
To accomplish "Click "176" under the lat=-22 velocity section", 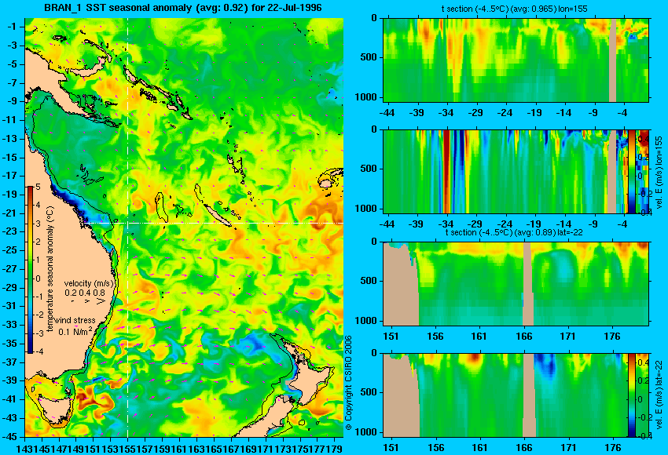I will pos(613,448).
